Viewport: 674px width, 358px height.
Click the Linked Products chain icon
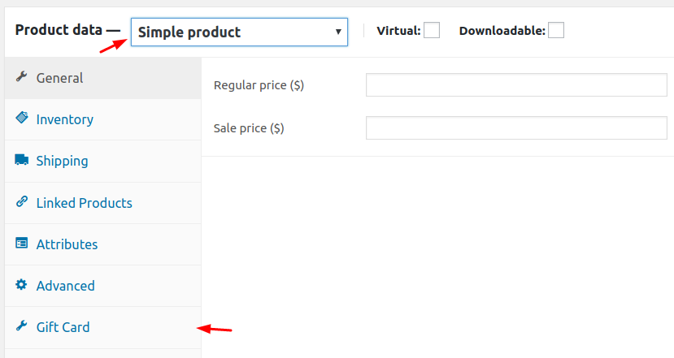(x=22, y=201)
